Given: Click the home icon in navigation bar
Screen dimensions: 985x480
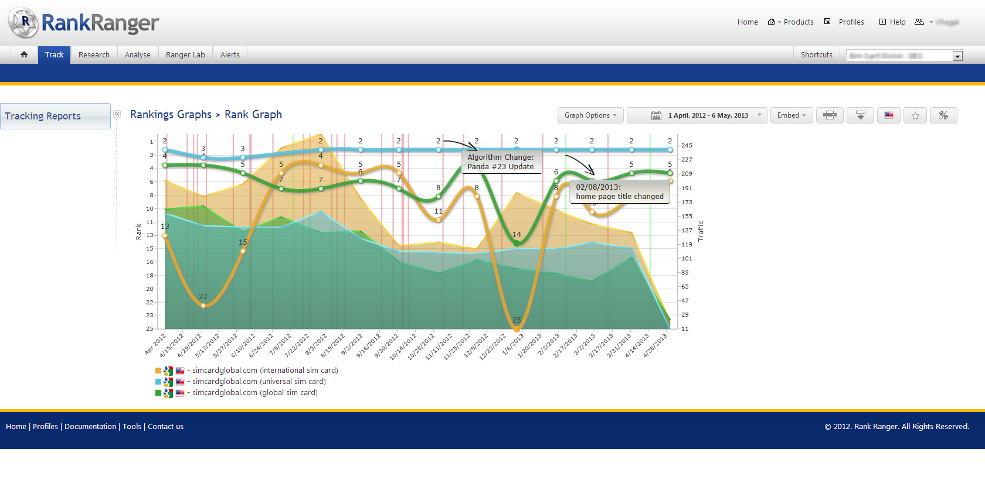Looking at the screenshot, I should (x=24, y=54).
